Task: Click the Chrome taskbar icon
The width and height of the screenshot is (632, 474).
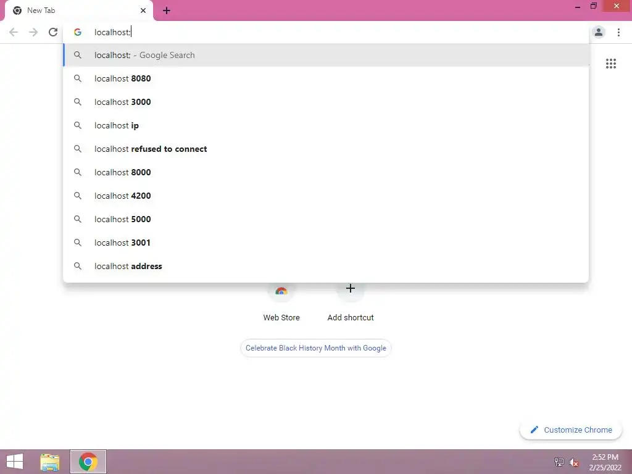Action: 88,462
